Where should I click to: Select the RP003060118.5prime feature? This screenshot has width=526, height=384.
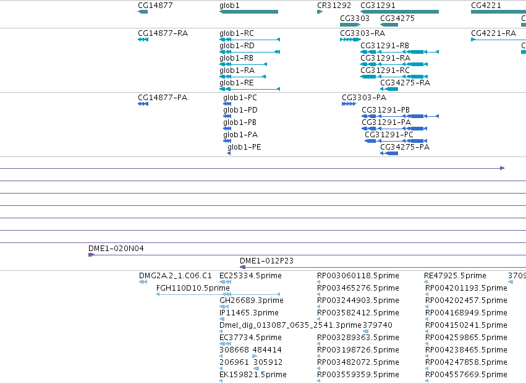(319, 282)
